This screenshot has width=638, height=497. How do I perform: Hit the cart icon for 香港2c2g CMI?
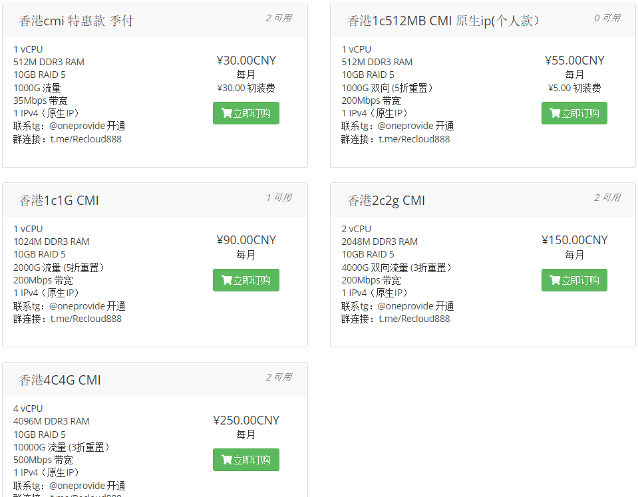[556, 280]
